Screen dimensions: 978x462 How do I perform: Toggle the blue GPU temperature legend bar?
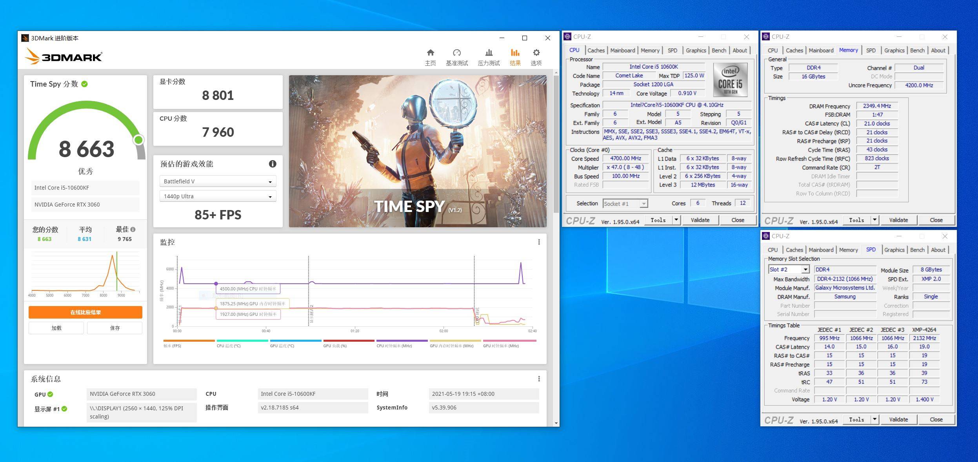click(296, 341)
